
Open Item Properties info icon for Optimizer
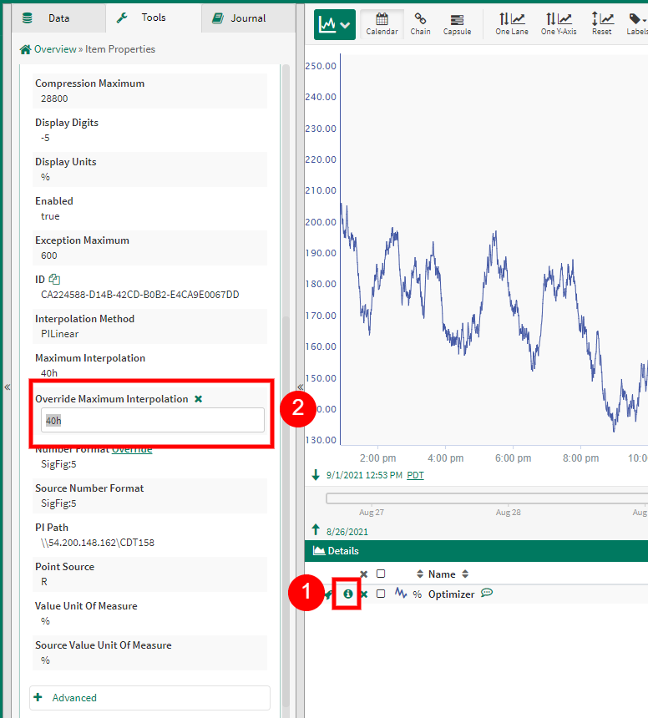(347, 594)
